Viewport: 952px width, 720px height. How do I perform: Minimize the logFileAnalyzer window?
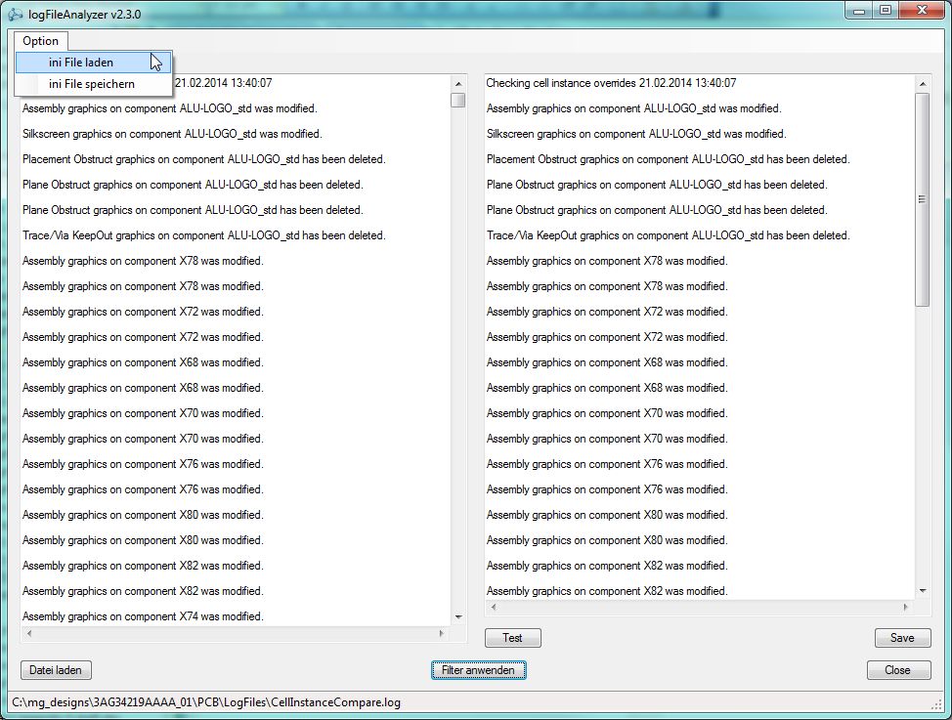point(859,11)
